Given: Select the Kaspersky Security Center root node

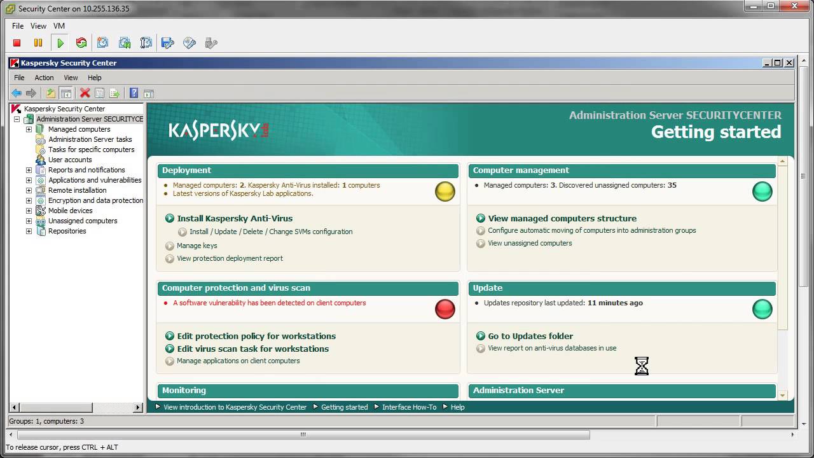Looking at the screenshot, I should click(64, 109).
